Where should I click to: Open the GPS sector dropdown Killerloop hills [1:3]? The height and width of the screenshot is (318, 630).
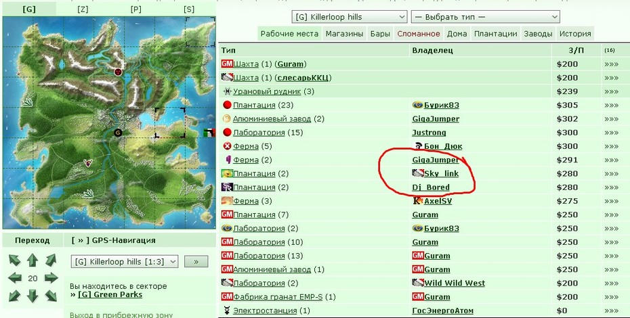(x=124, y=262)
